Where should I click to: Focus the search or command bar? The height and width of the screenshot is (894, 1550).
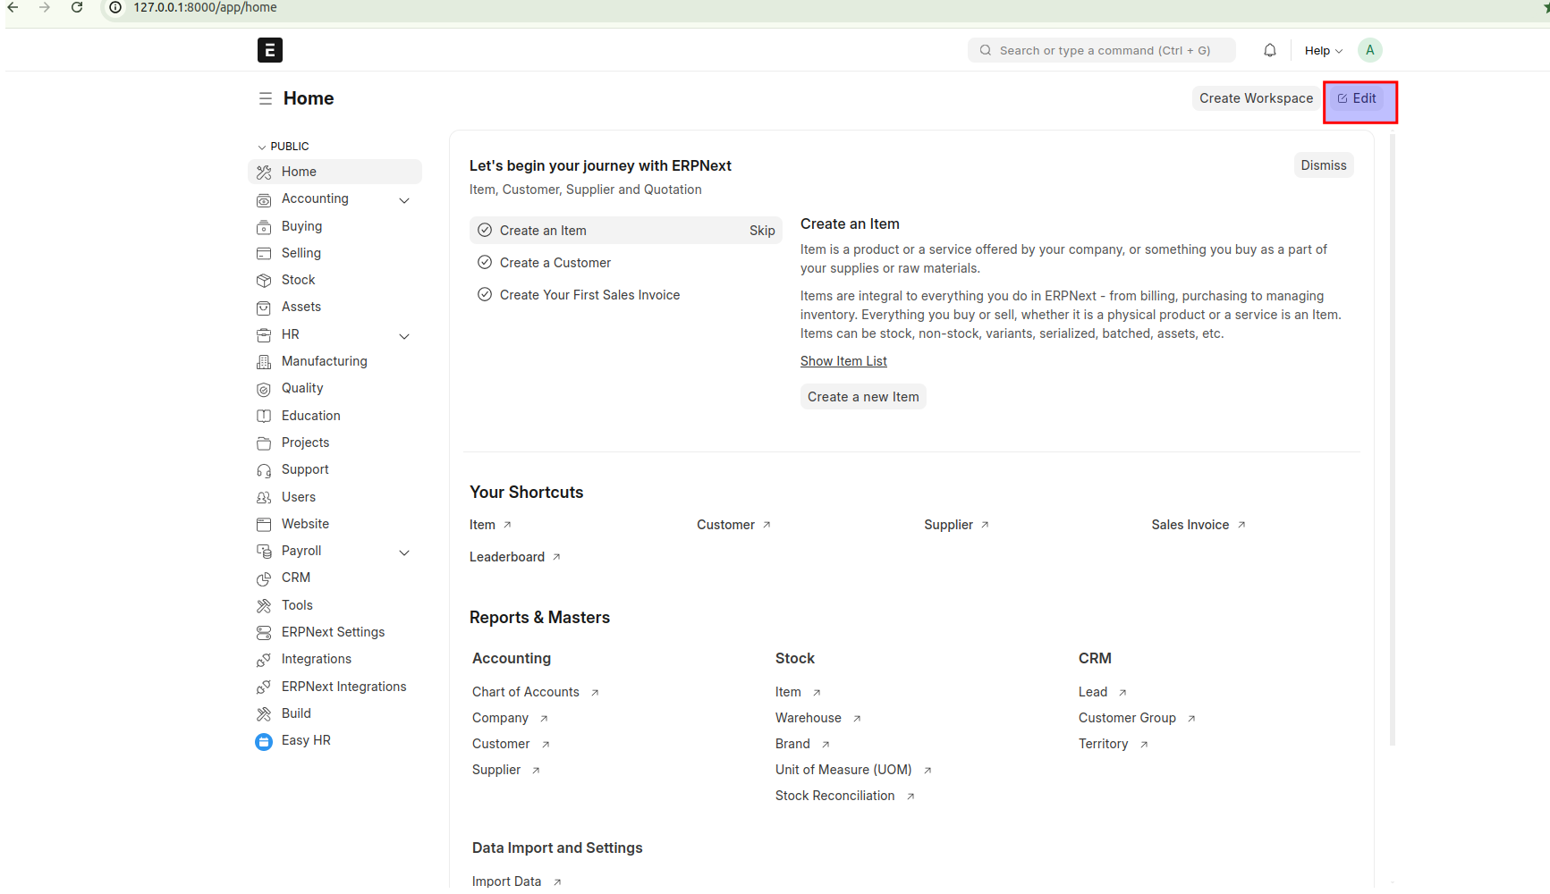coord(1101,50)
